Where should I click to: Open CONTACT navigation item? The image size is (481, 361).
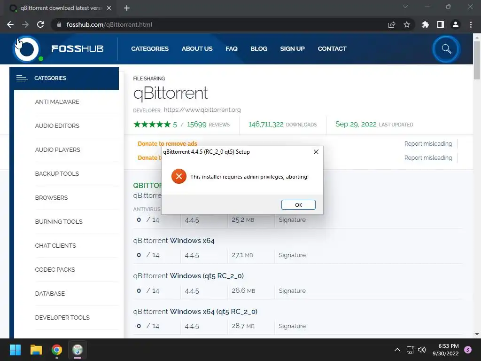pyautogui.click(x=332, y=49)
